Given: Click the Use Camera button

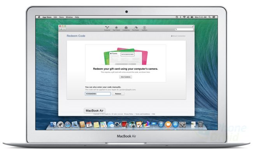Looking at the screenshot, I should 126,77.
